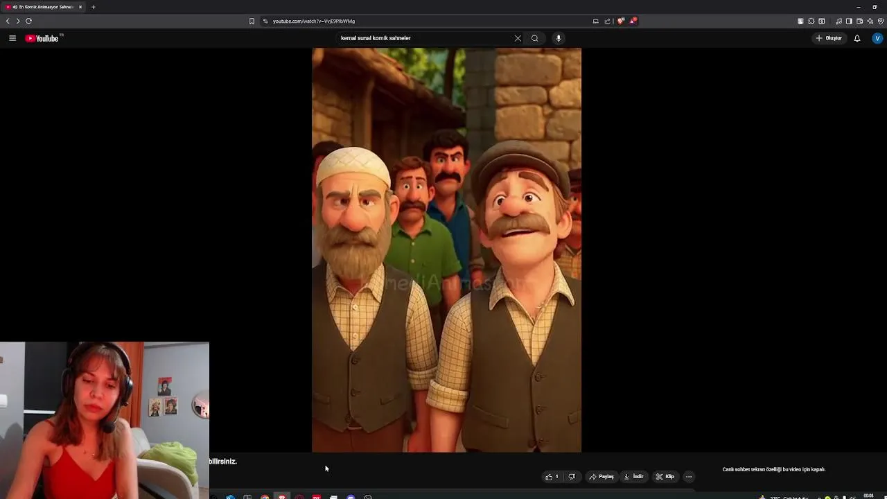Open site settings icon in address bar
This screenshot has width=887, height=499.
pyautogui.click(x=265, y=21)
